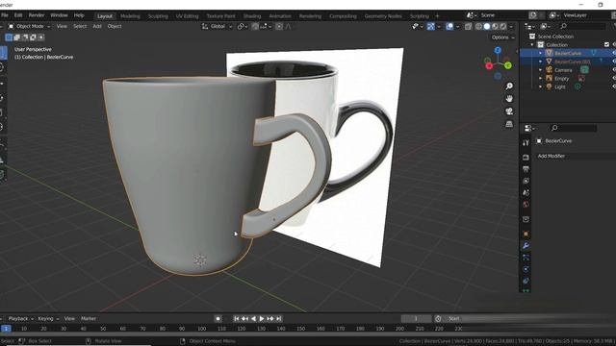Toggle viewport overlays display button
Image resolution: width=616 pixels, height=346 pixels.
tap(449, 26)
